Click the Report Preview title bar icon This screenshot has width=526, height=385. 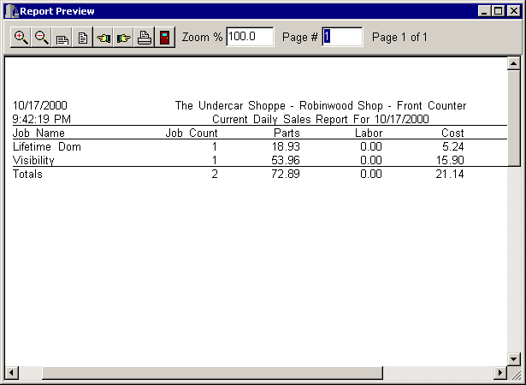(x=11, y=11)
